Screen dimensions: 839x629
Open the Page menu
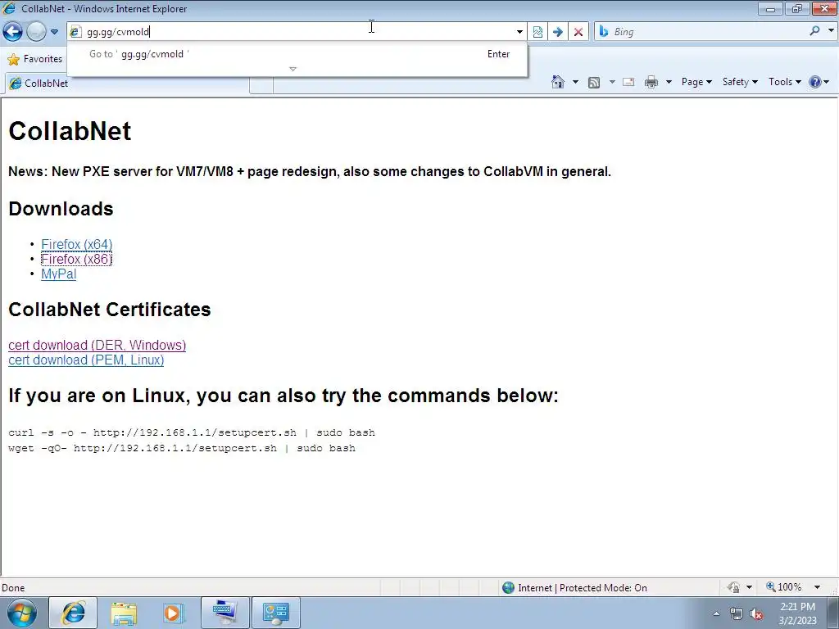coord(696,82)
